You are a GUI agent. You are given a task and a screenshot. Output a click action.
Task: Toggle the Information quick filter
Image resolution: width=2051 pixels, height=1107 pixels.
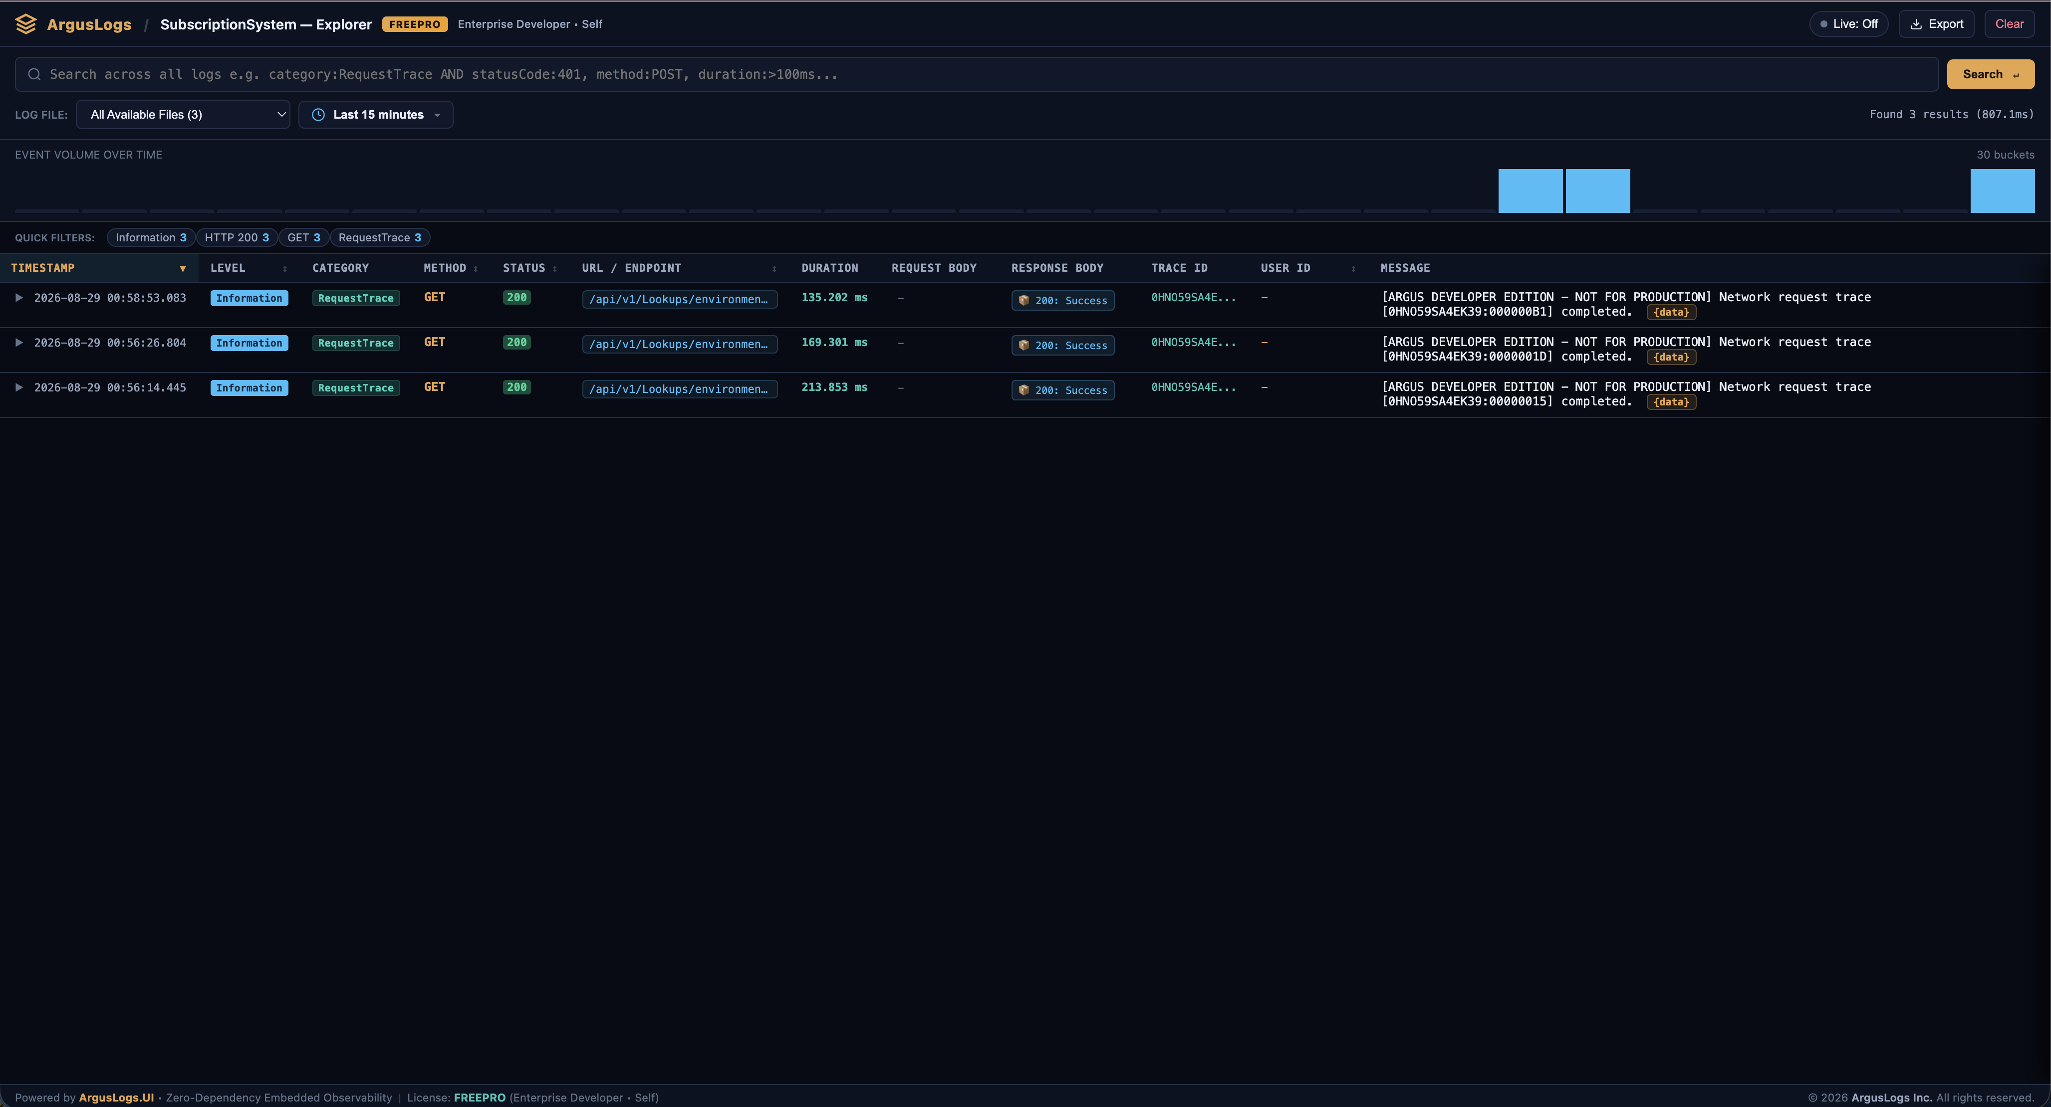coord(151,237)
